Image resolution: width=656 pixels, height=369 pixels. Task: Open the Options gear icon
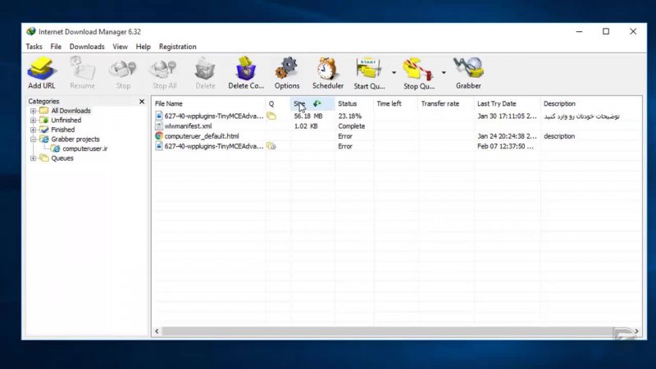point(286,72)
